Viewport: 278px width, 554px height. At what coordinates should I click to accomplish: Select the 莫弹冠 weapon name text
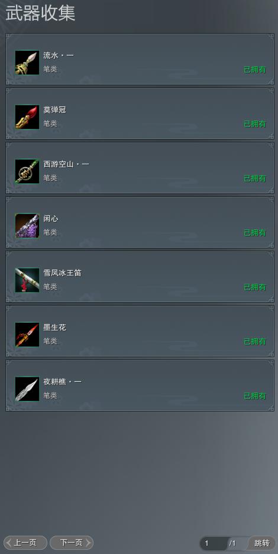coord(55,110)
